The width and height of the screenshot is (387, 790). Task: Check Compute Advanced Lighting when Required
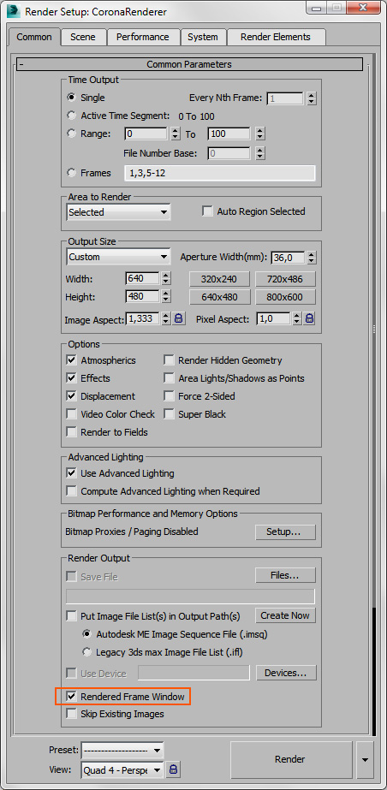[x=72, y=491]
